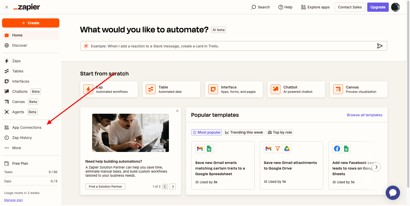The height and width of the screenshot is (206, 410).
Task: Open Interfaces in the sidebar
Action: pyautogui.click(x=31, y=81)
